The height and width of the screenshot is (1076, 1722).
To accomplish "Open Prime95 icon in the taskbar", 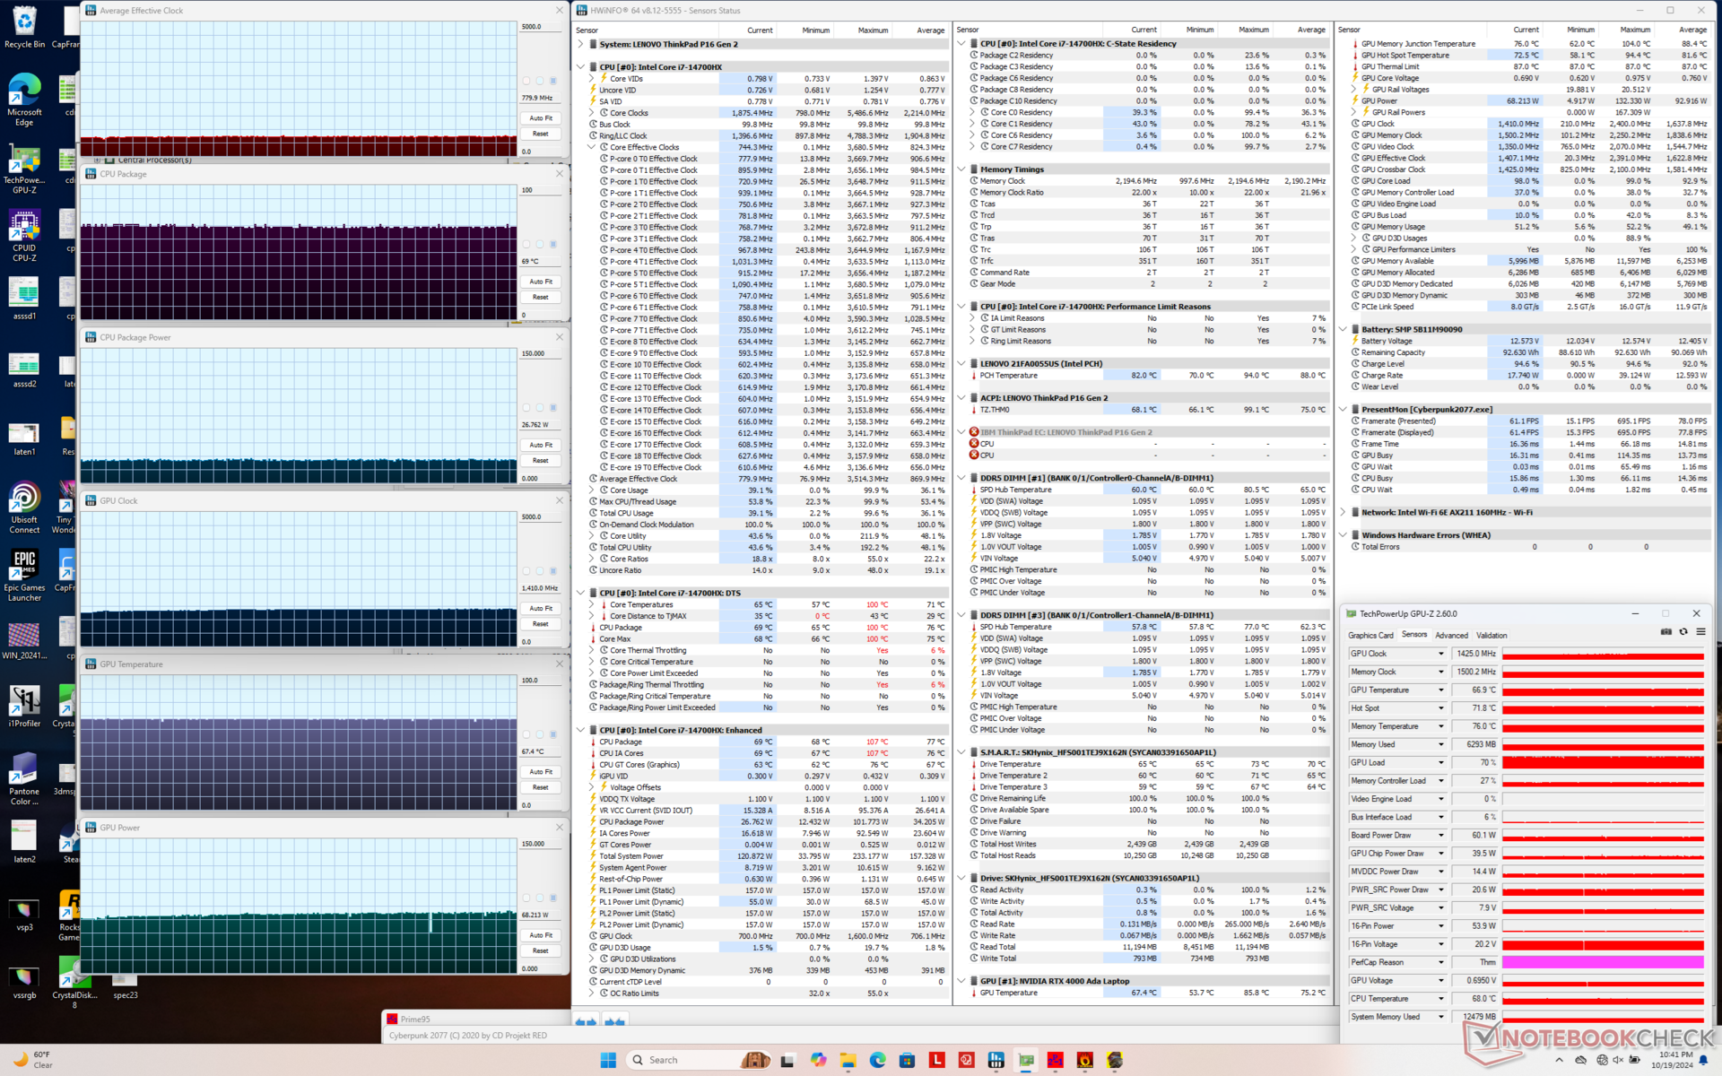I will [x=1055, y=1060].
